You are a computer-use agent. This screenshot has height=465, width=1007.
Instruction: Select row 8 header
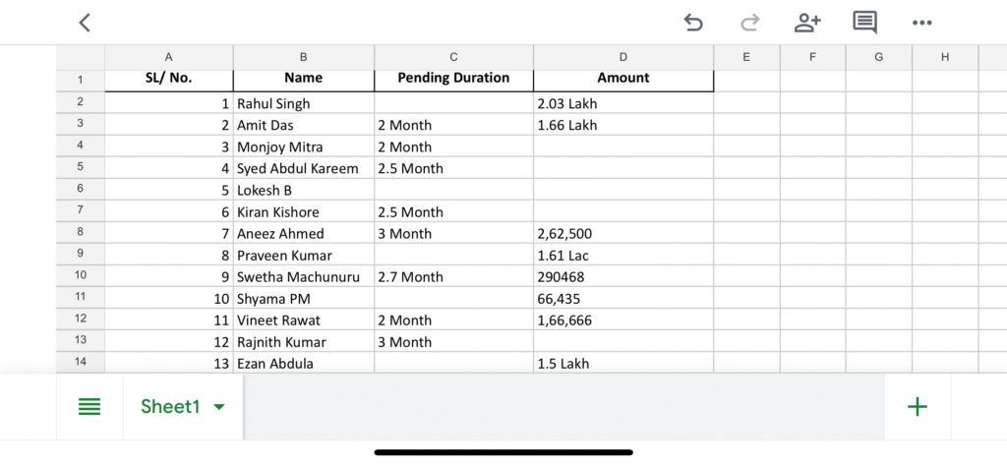pyautogui.click(x=81, y=233)
